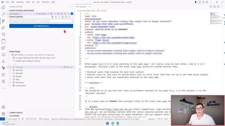Open Source Control view in activity bar

click(x=3, y=21)
